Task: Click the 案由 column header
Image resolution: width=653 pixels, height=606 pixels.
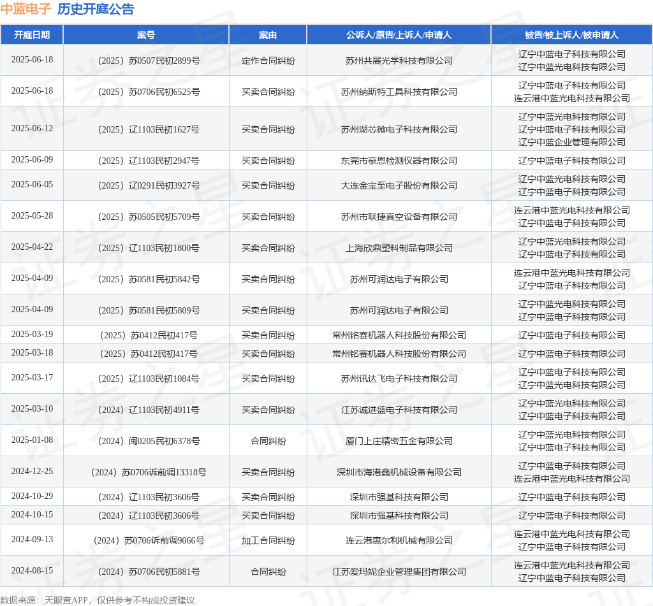Action: 268,35
